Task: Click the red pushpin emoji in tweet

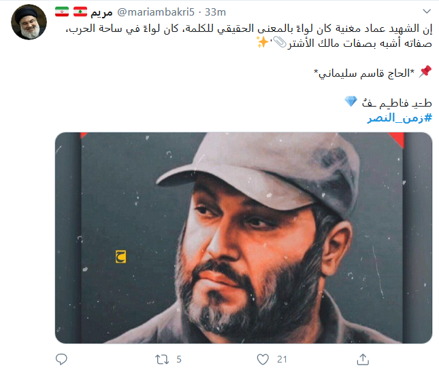Action: [425, 72]
